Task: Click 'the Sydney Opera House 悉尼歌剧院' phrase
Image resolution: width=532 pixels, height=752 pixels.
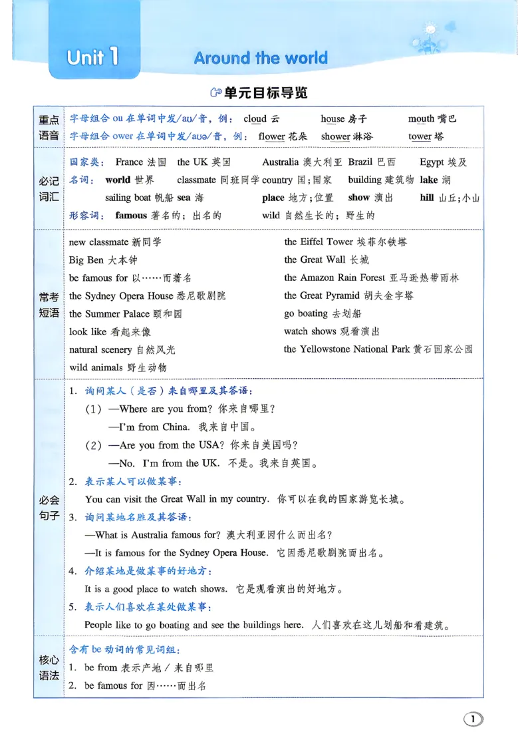Action: click(x=147, y=296)
